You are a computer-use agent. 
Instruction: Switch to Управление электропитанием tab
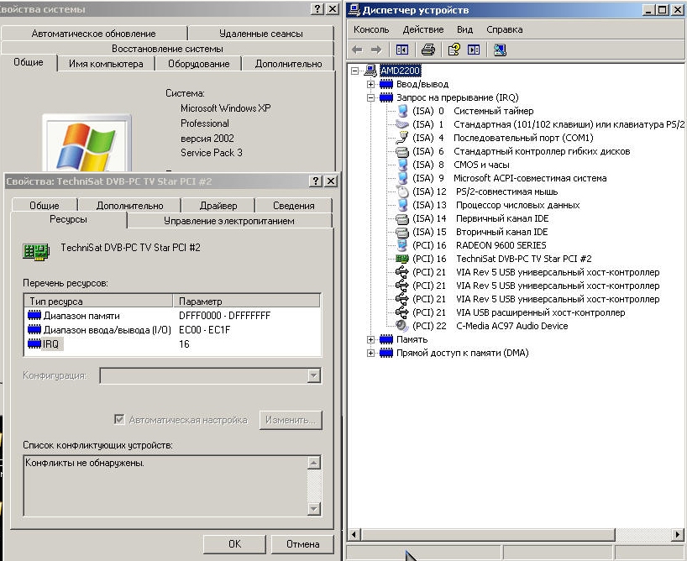pyautogui.click(x=229, y=221)
